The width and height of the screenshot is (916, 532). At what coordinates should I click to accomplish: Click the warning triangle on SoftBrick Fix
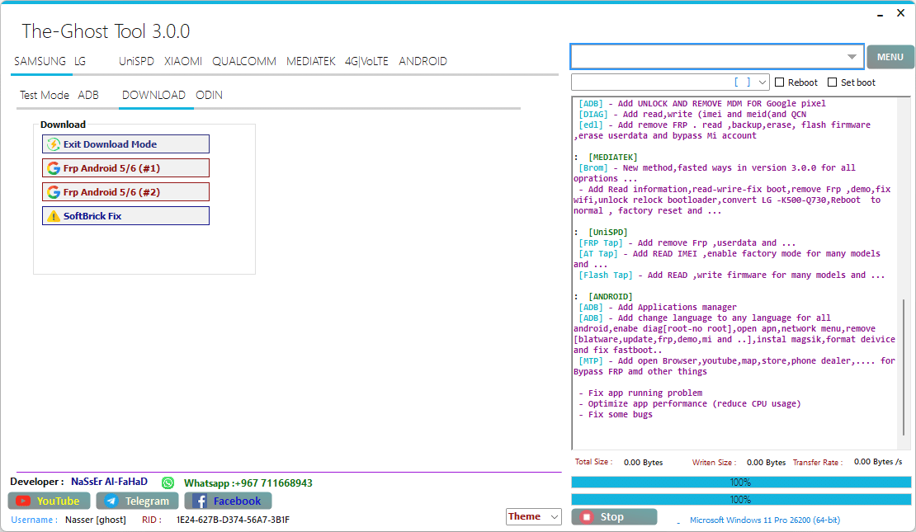pyautogui.click(x=53, y=216)
